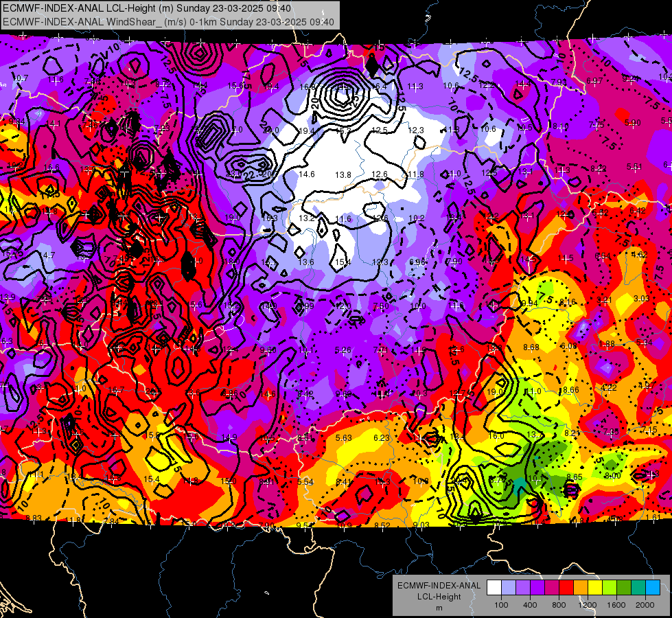Select the grid value '5.54'
This screenshot has width=672, height=618.
tap(305, 482)
